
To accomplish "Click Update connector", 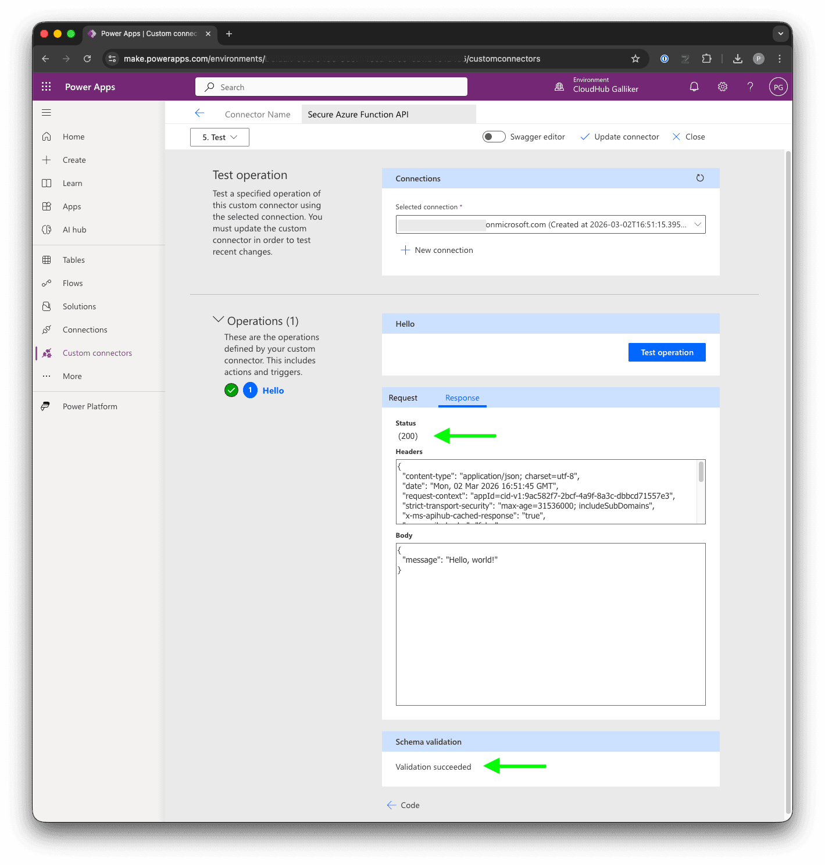I will click(x=620, y=137).
